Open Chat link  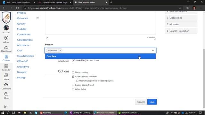pos(20,50)
